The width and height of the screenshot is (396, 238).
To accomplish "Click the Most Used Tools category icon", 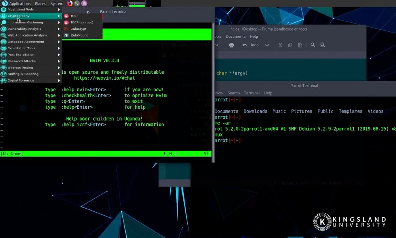I will (4, 10).
